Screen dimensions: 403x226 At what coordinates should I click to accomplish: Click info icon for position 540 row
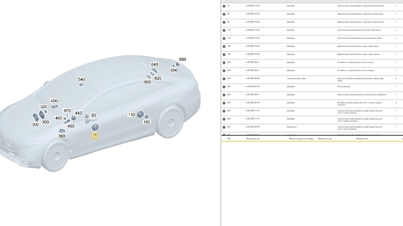point(224,103)
